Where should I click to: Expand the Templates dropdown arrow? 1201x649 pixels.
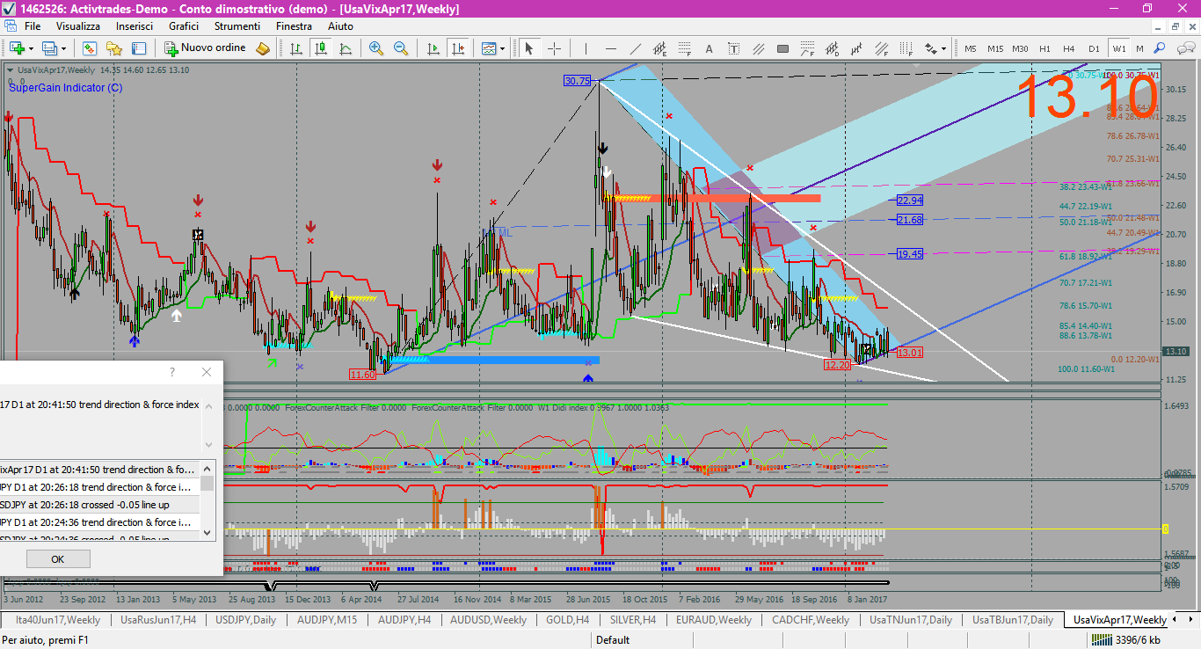pos(503,48)
